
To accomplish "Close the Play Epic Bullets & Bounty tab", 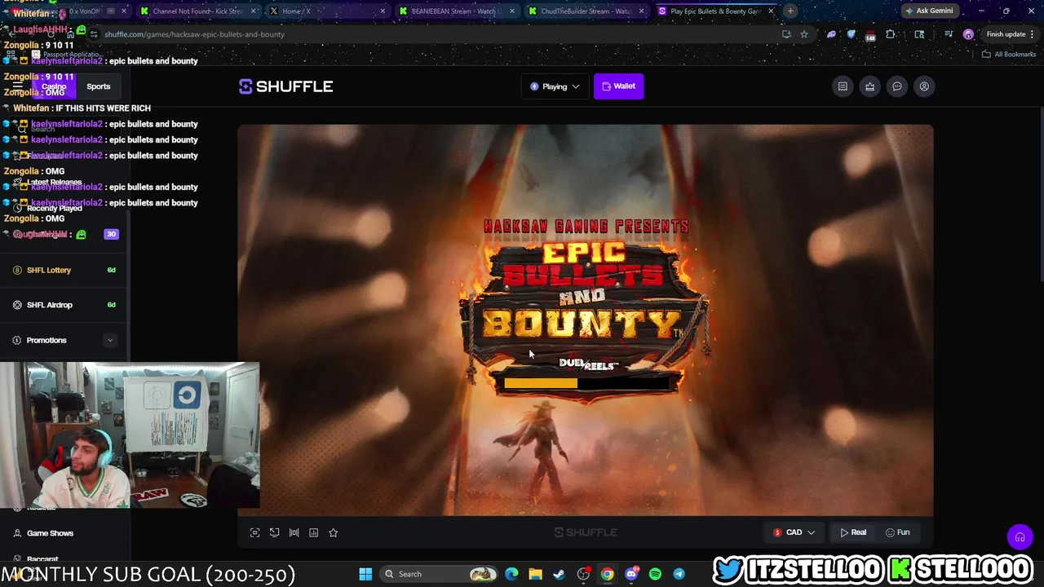I will point(771,11).
